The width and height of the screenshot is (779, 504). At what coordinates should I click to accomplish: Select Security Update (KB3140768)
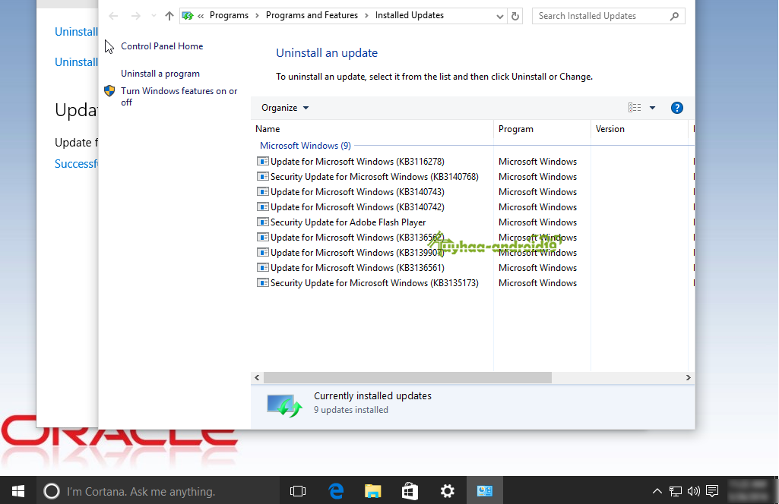coord(374,177)
